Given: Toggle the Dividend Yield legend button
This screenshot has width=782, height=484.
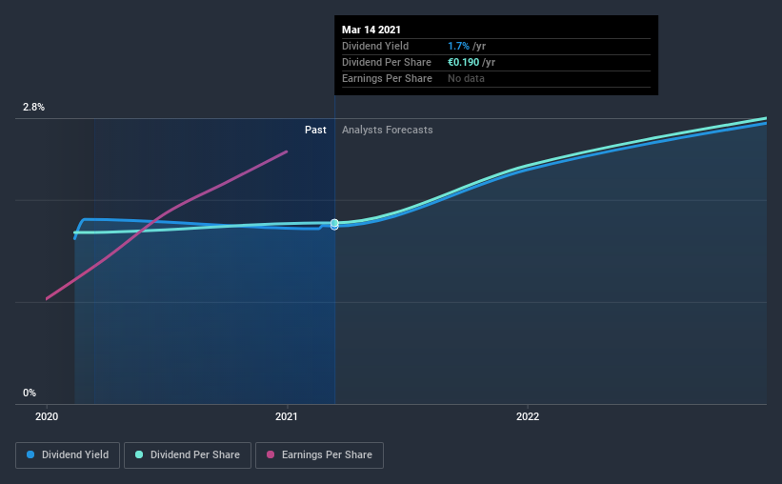Looking at the screenshot, I should [x=68, y=455].
